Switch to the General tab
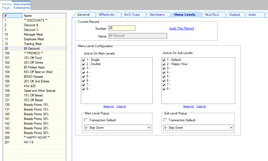The width and height of the screenshot is (268, 161). tap(83, 15)
